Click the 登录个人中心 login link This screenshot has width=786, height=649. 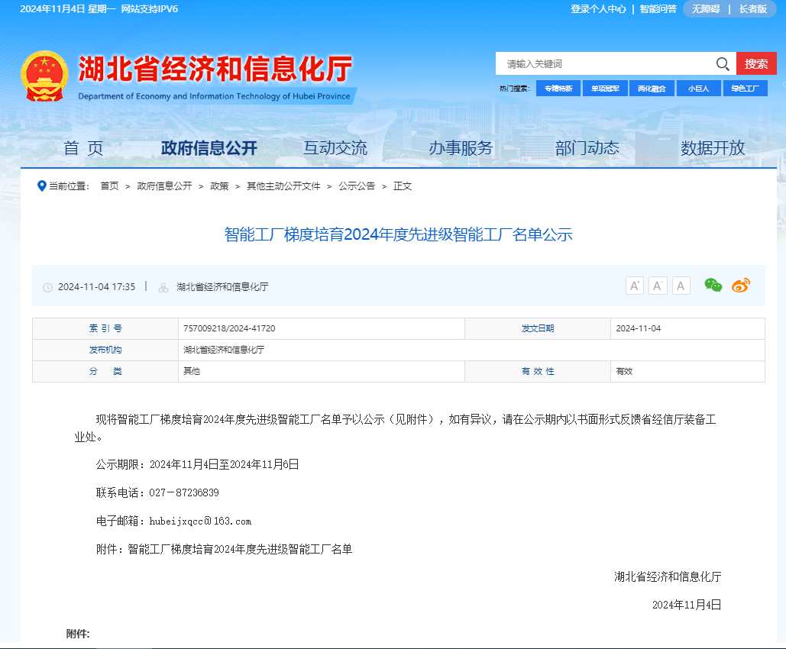point(598,9)
